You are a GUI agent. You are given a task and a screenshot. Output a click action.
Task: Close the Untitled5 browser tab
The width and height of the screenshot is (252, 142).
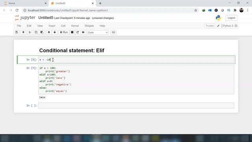tap(93, 3)
